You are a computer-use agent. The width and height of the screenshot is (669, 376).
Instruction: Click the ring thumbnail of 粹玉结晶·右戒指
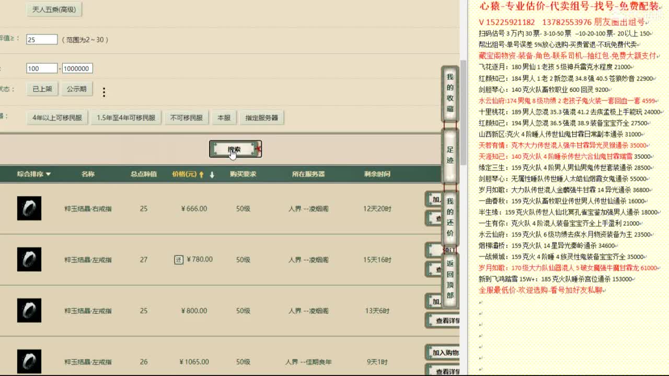pyautogui.click(x=29, y=208)
